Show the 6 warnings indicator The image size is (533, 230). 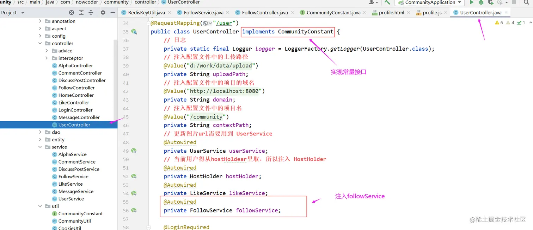coord(499,23)
